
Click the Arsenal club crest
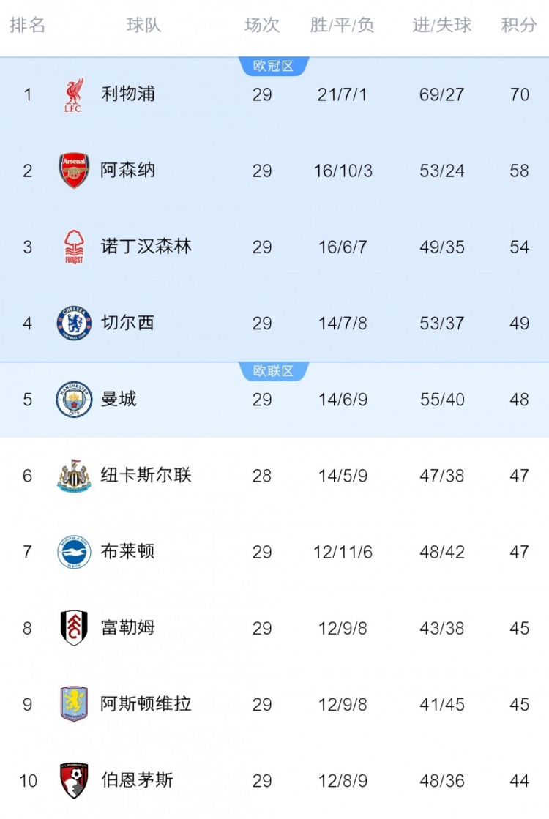[x=74, y=171]
